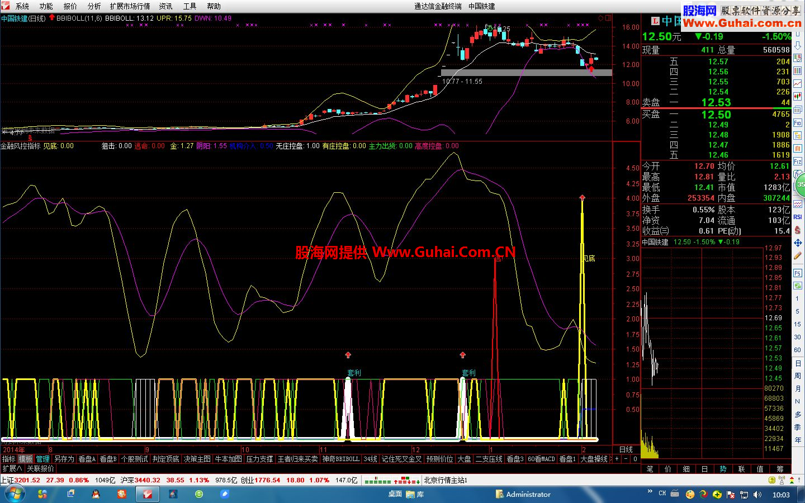The height and width of the screenshot is (503, 805).
Task: Switch to the 联 tab below tick chart
Action: (741, 468)
